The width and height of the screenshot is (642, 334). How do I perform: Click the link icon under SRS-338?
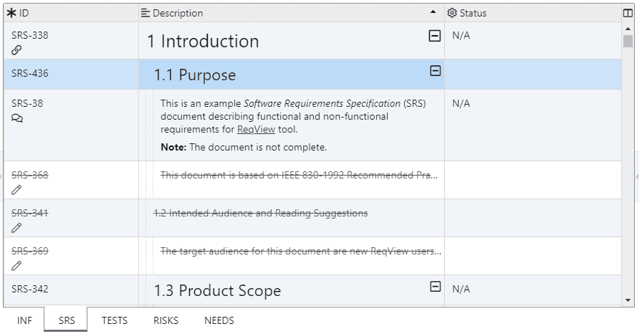click(16, 50)
